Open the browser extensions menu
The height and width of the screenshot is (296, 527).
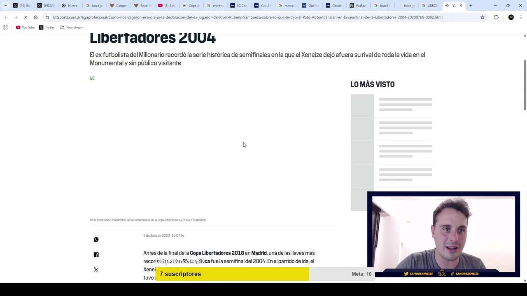pos(496,17)
